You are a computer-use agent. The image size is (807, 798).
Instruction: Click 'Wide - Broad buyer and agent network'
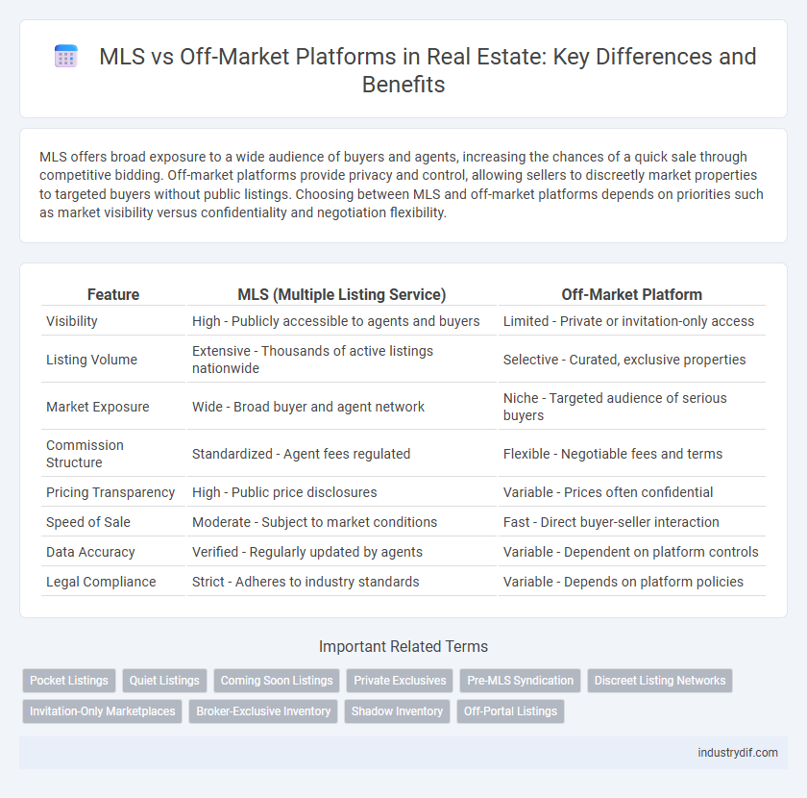(308, 407)
